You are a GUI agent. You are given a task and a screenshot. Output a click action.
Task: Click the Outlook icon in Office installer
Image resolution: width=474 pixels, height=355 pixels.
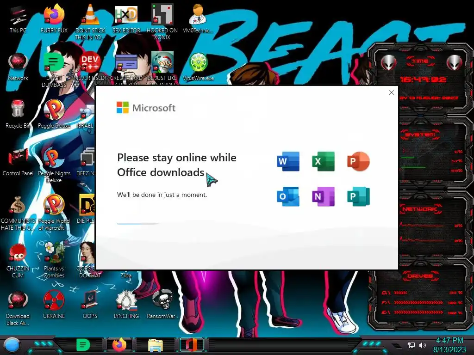288,196
